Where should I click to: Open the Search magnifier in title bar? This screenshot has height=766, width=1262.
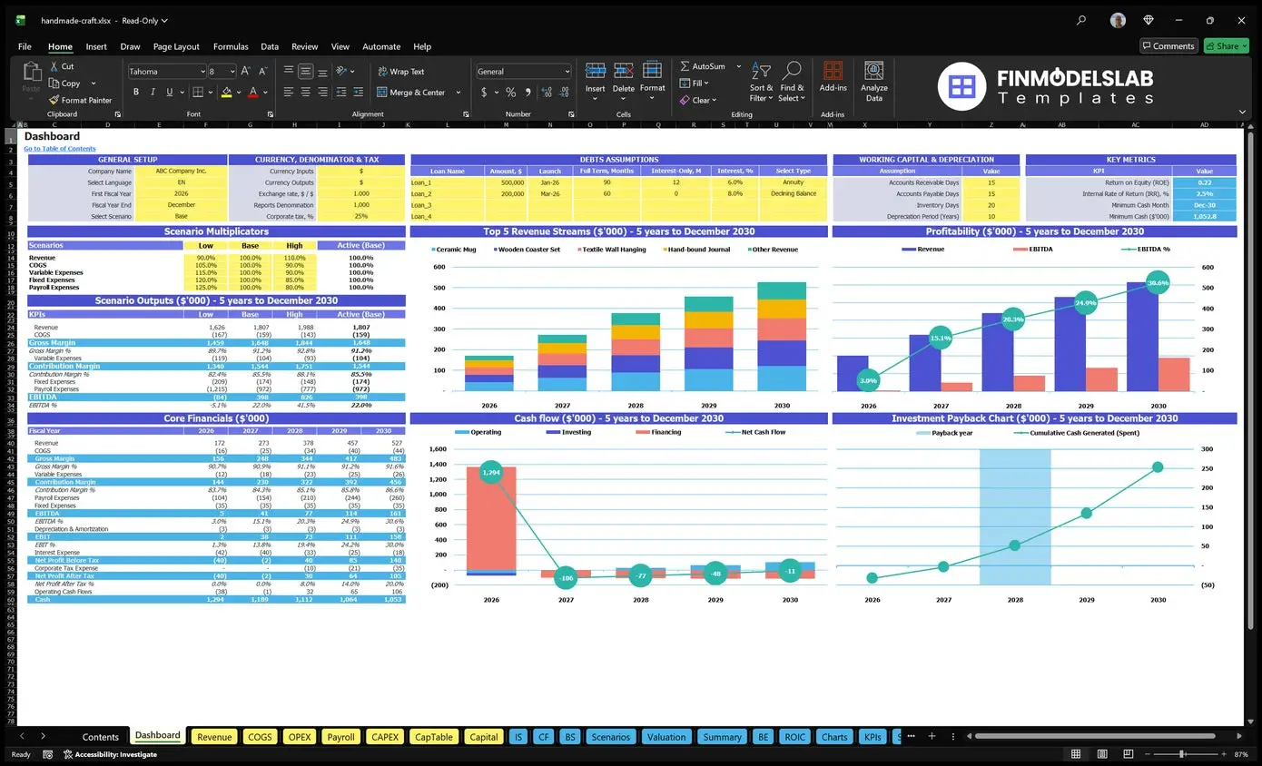(x=1080, y=20)
